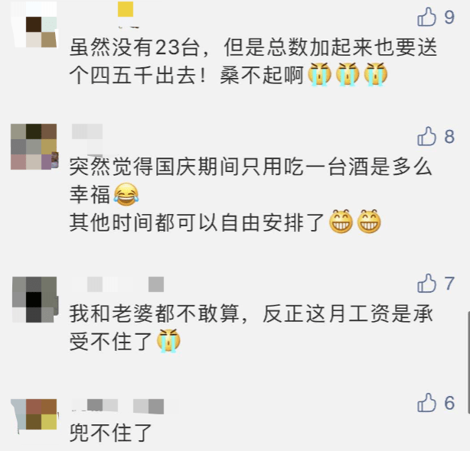The image size is (470, 451).
Task: Click the comment text 兜不住了
Action: (110, 433)
